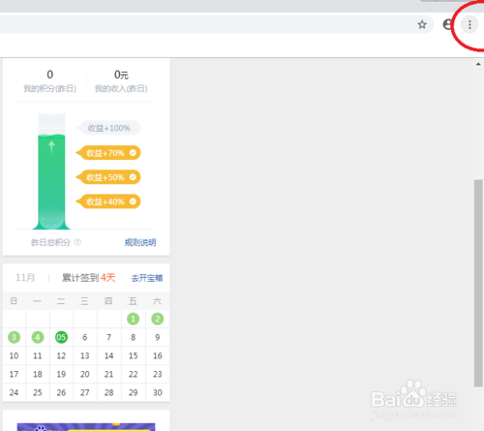The height and width of the screenshot is (431, 484).
Task: Click calendar date 10
Action: coord(14,355)
